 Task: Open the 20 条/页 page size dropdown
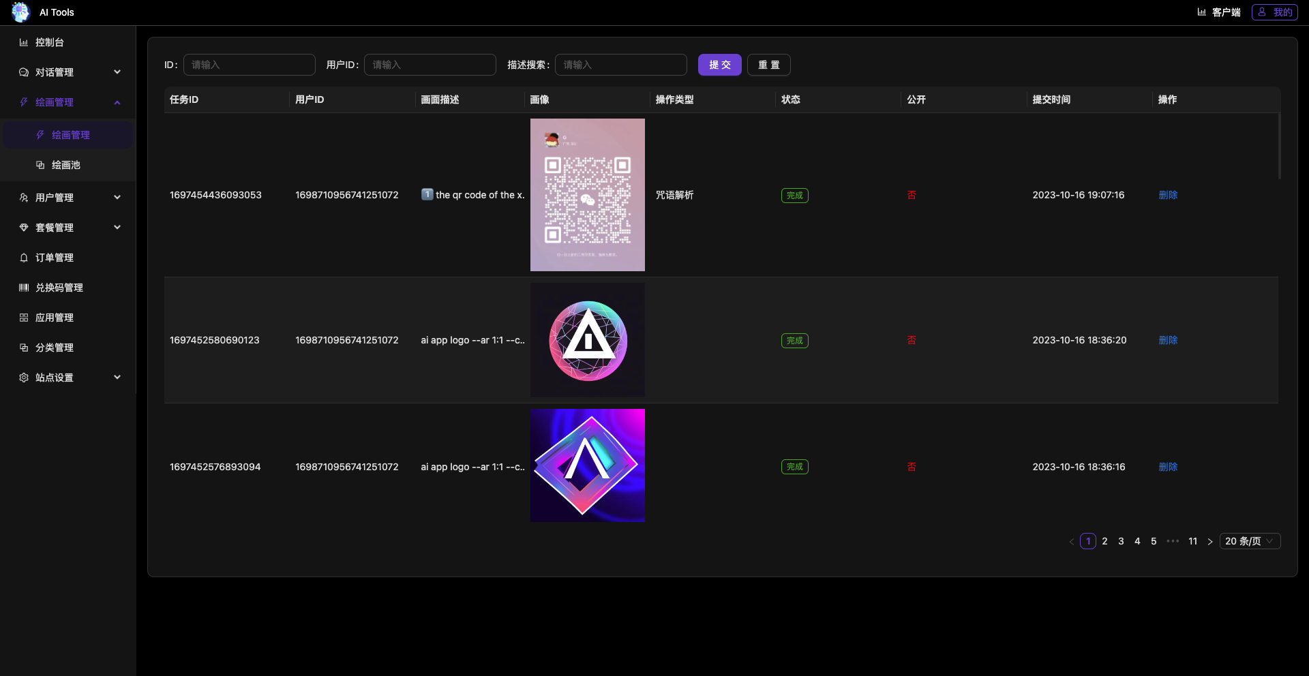(x=1250, y=541)
